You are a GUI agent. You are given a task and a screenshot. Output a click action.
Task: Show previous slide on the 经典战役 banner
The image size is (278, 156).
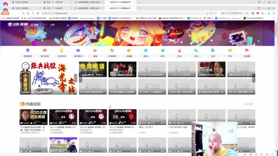(21, 78)
